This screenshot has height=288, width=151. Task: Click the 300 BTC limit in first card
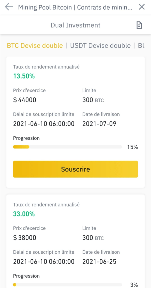tap(93, 100)
